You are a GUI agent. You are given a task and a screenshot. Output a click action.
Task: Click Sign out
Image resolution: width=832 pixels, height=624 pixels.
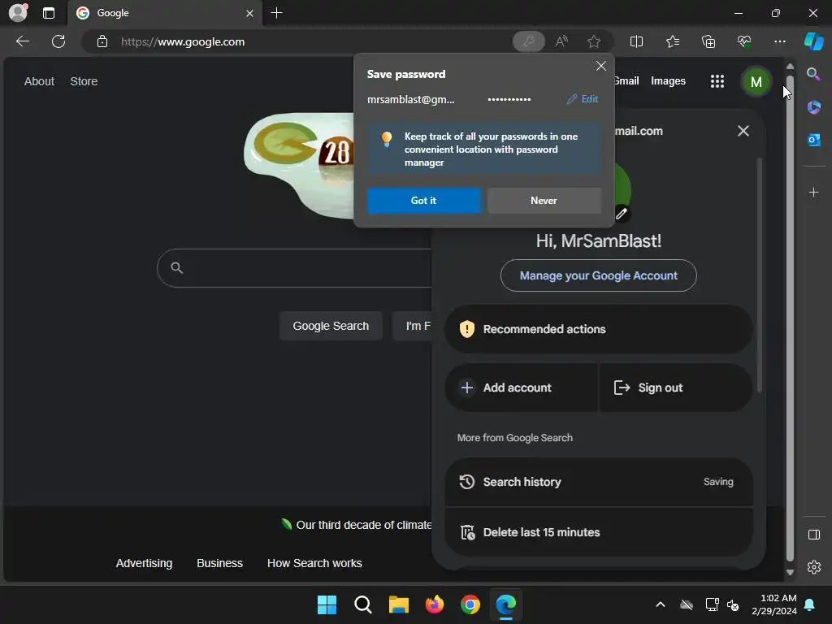click(x=675, y=388)
